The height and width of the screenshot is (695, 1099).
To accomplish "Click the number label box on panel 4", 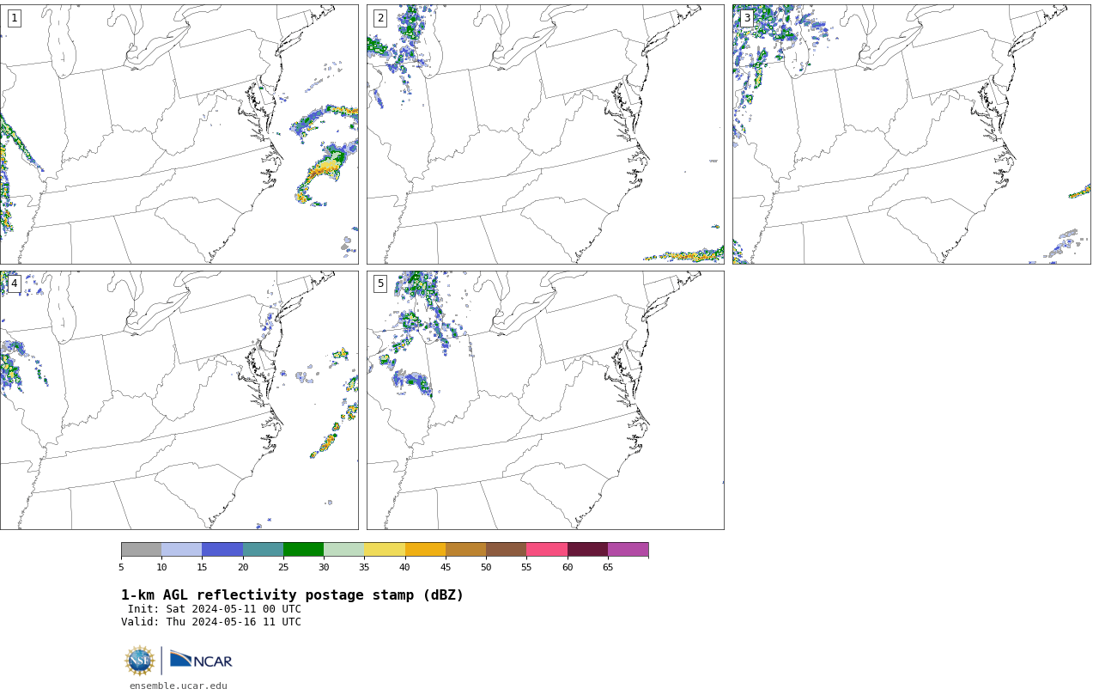I will 14,283.
